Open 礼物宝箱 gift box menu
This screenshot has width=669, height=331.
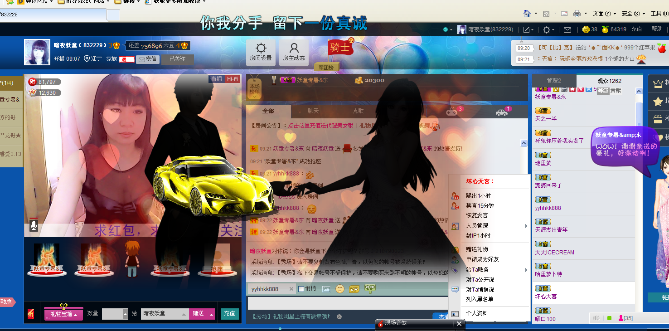pyautogui.click(x=63, y=313)
